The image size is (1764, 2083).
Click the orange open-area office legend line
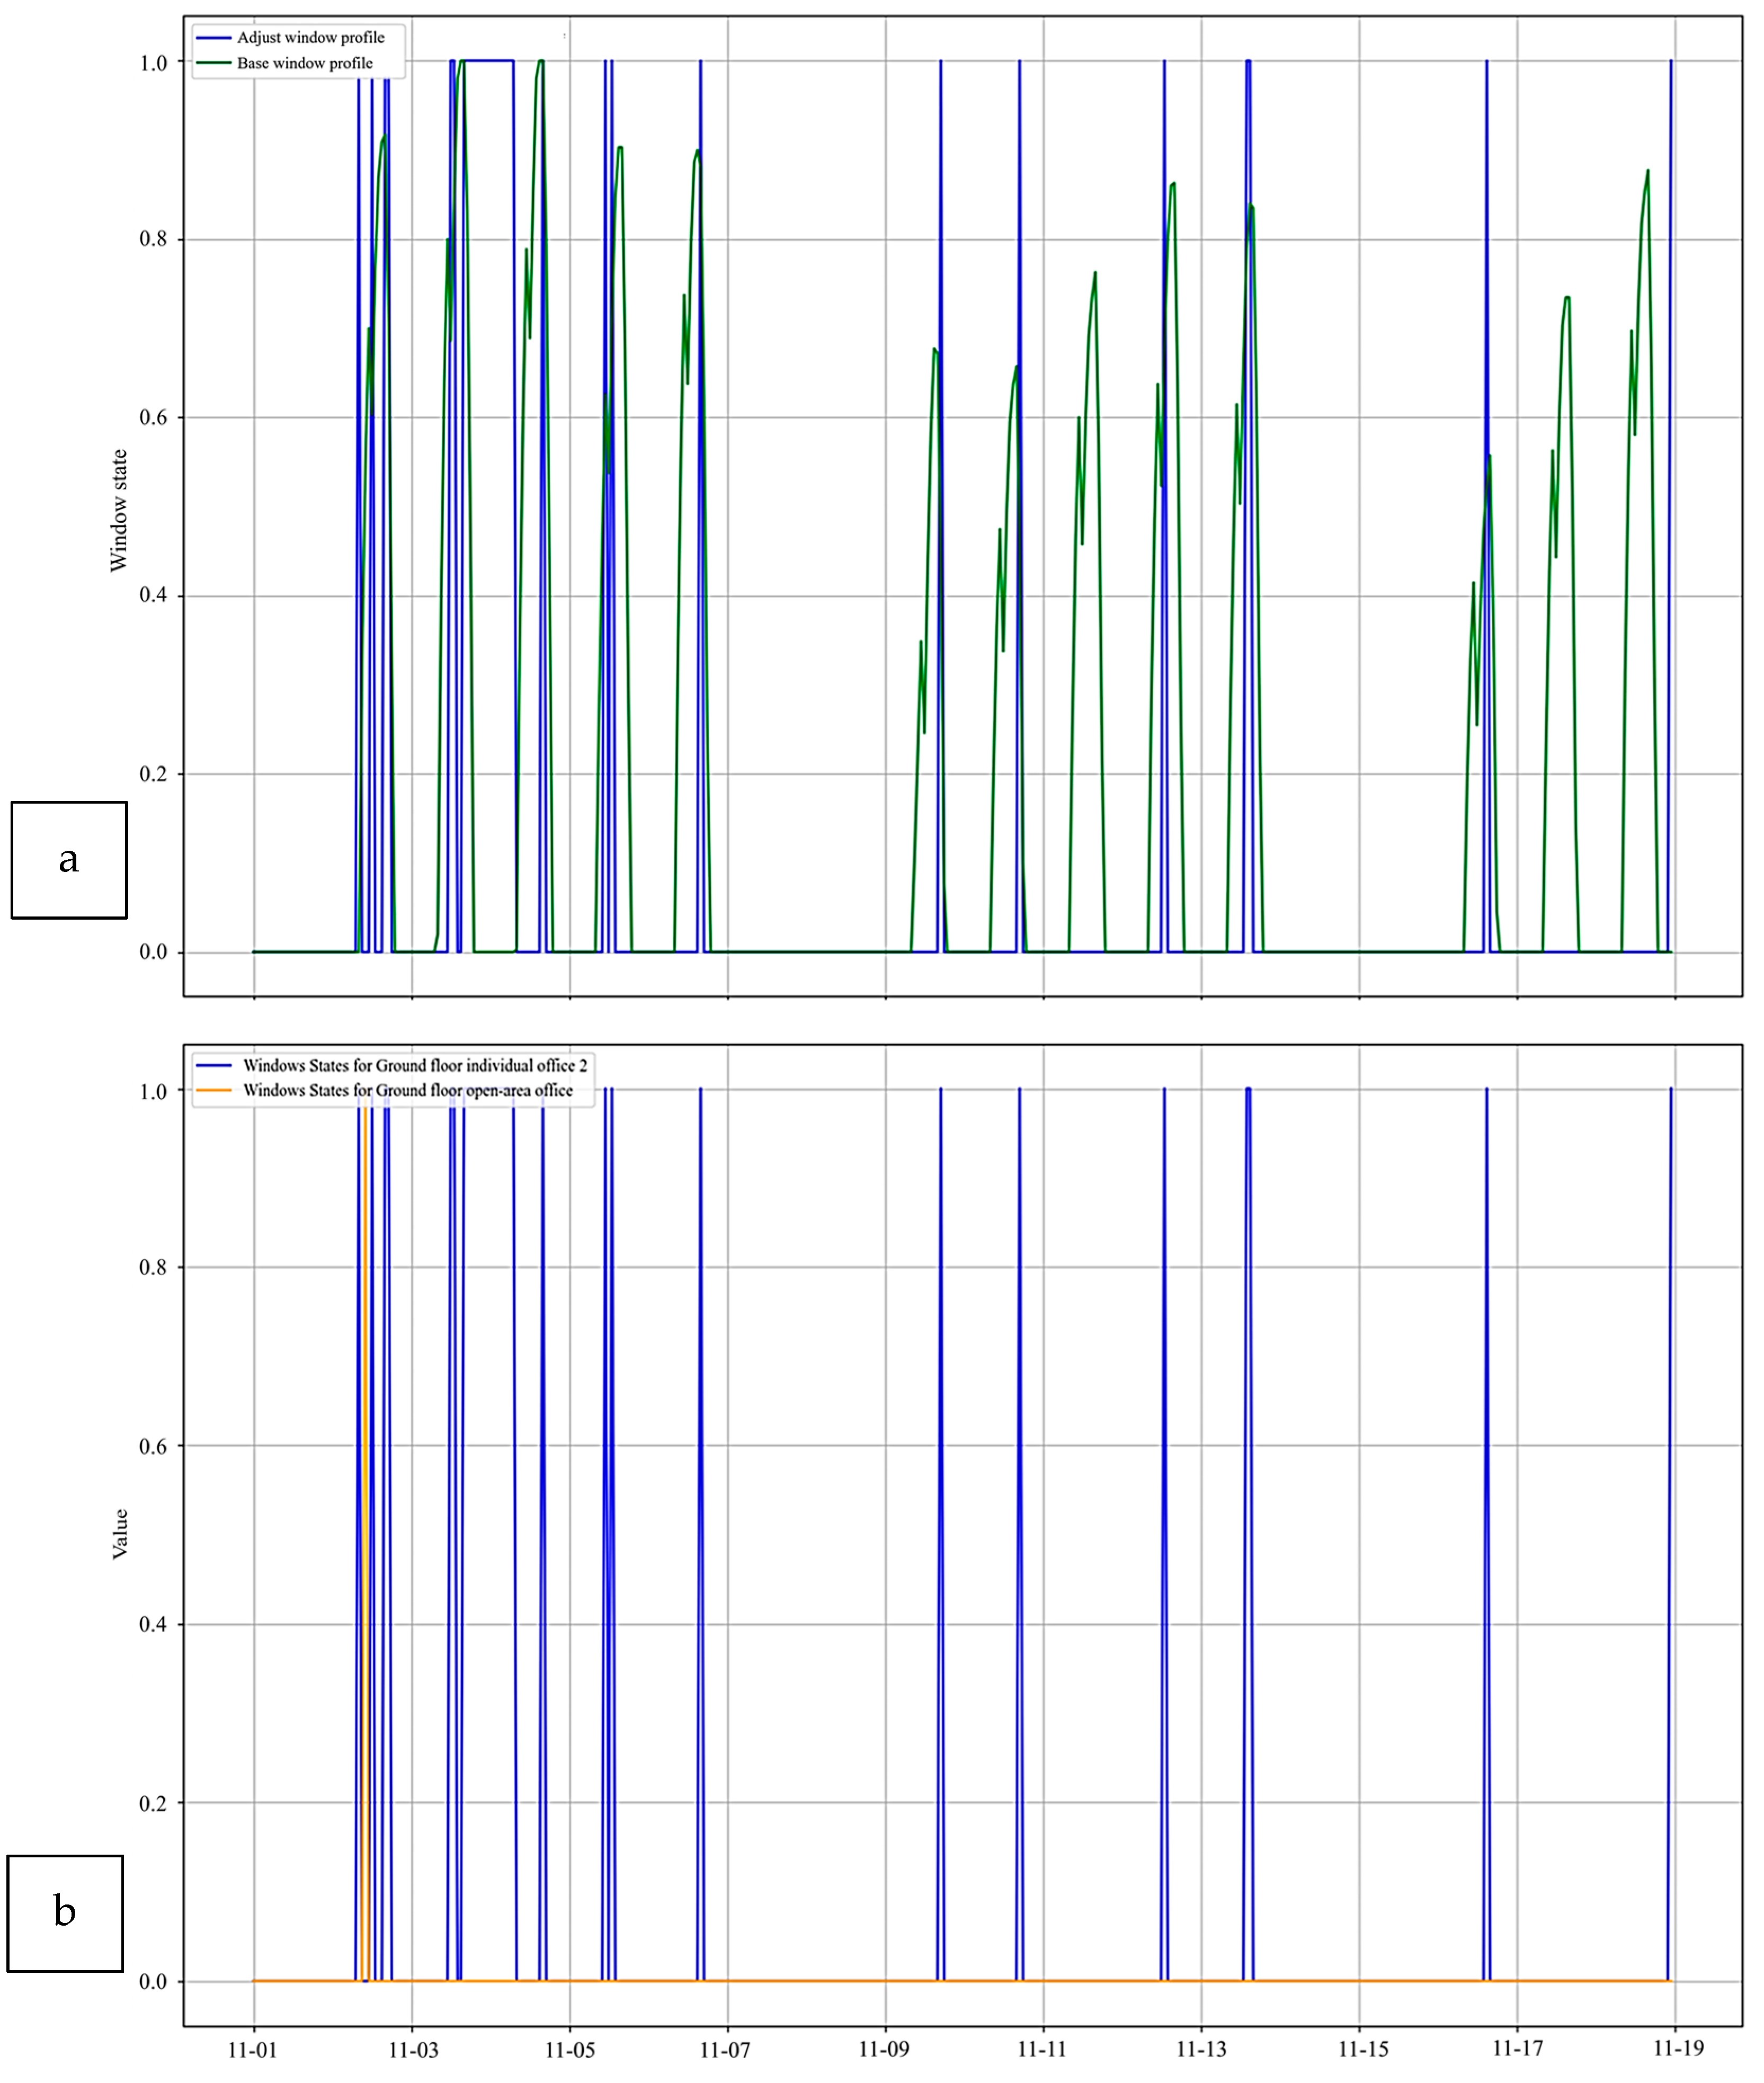click(214, 1091)
